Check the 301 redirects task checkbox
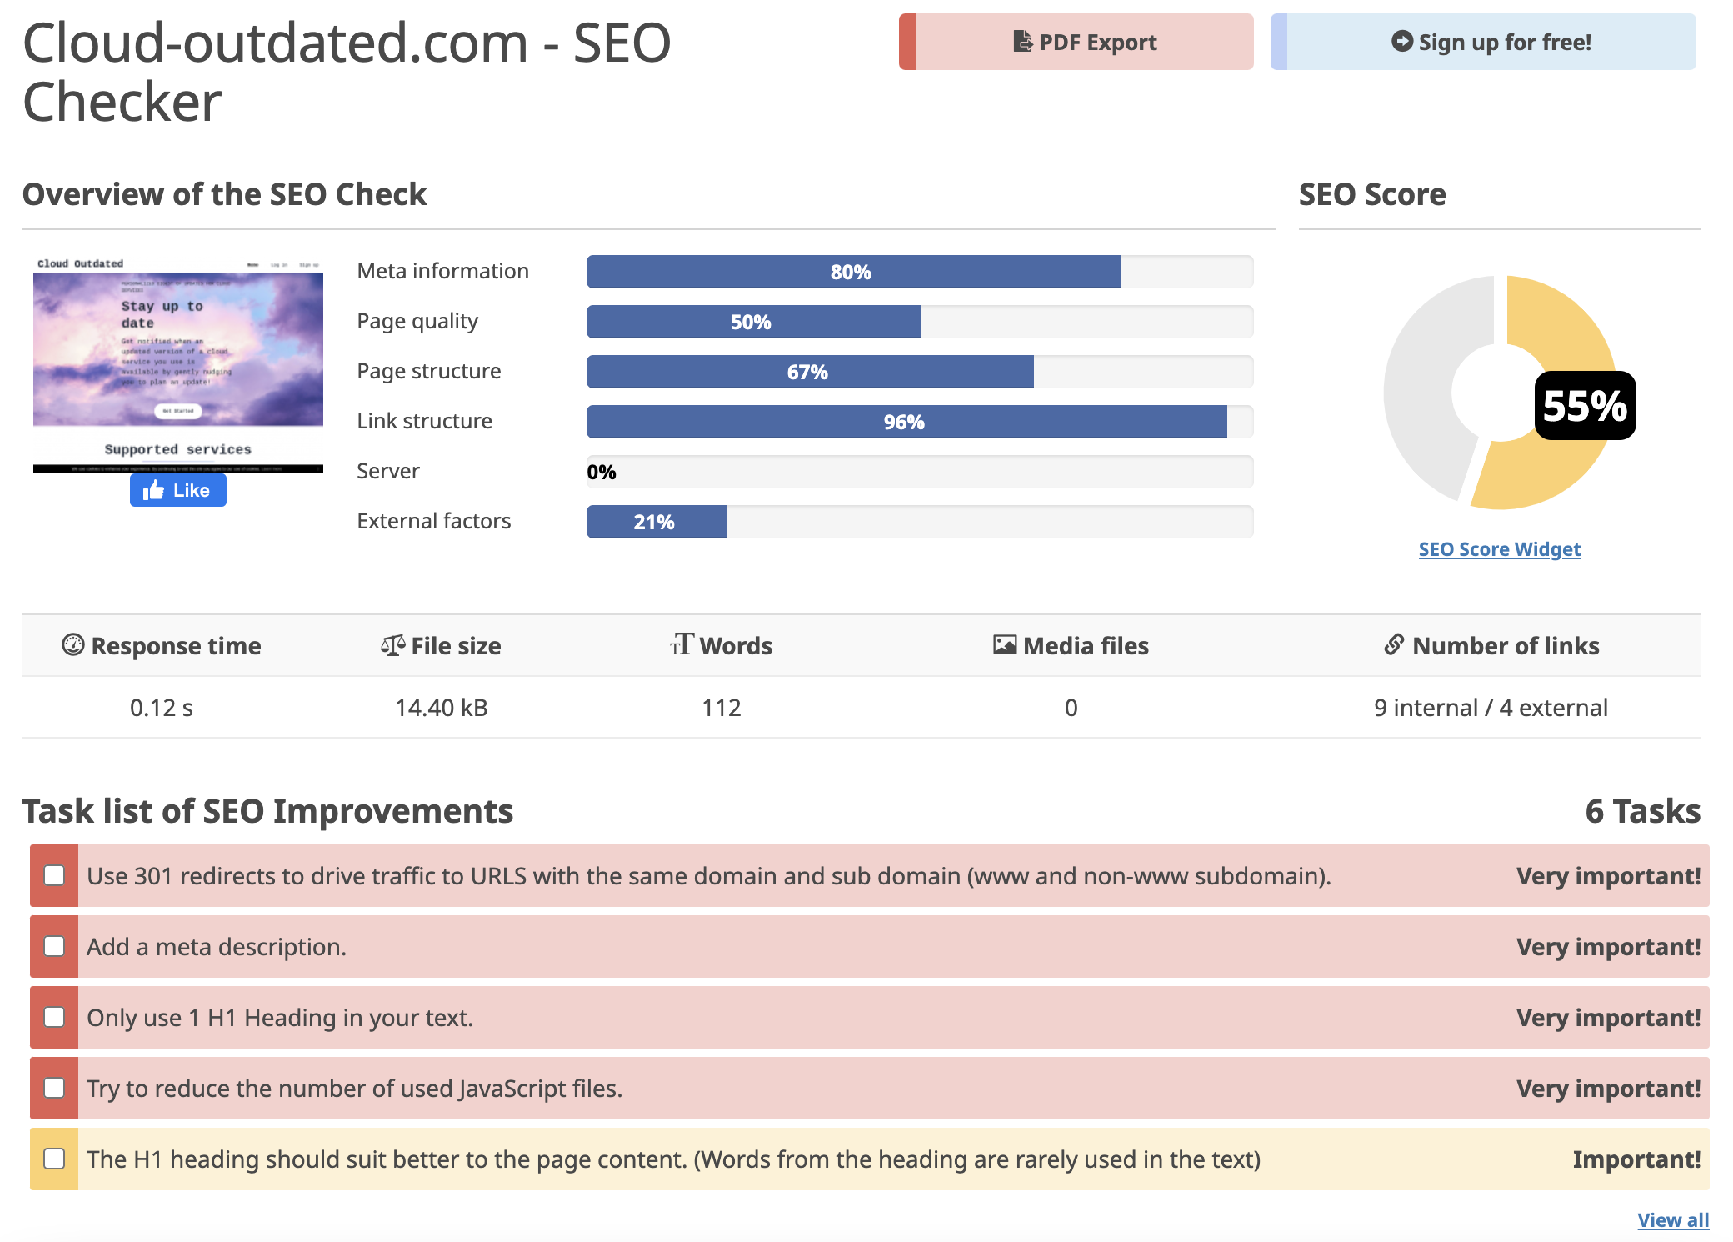 (54, 875)
